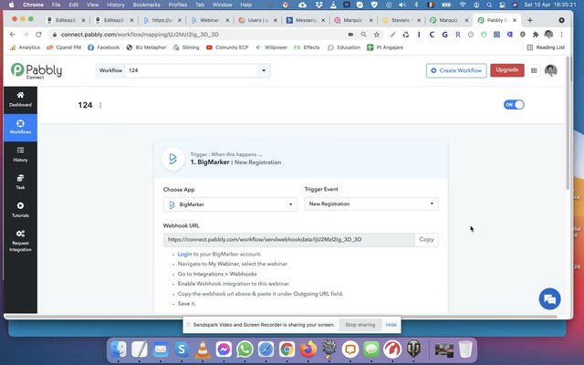The image size is (584, 365).
Task: Open the Chrome File menu
Action: coord(57,5)
